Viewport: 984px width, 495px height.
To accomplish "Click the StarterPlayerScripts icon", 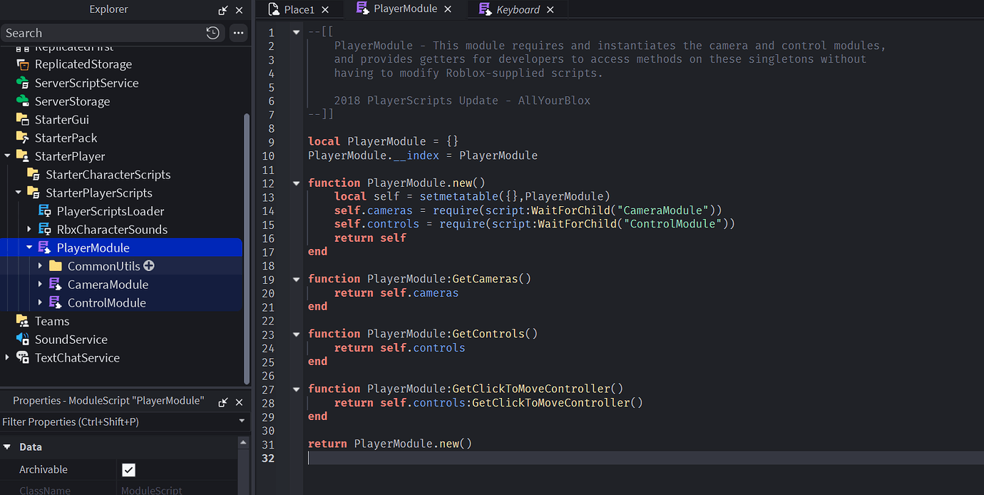I will point(33,193).
